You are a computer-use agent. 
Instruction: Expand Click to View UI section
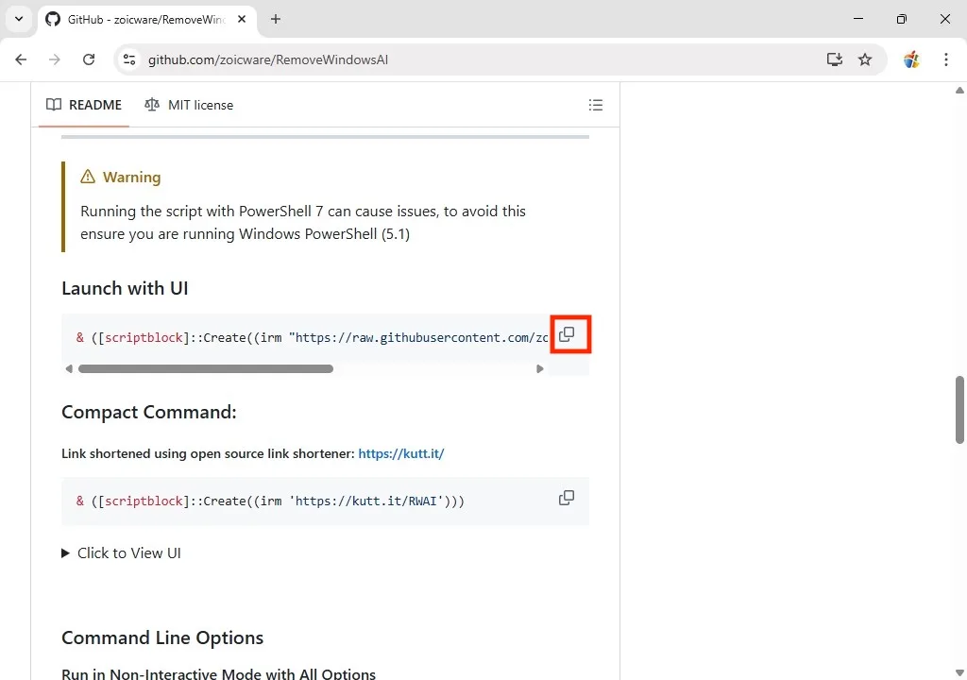click(122, 552)
